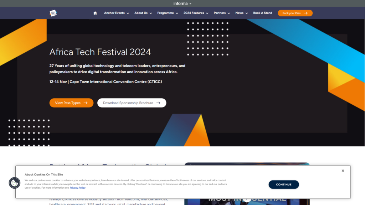
Task: Open the Privacy Policy link
Action: 77,188
